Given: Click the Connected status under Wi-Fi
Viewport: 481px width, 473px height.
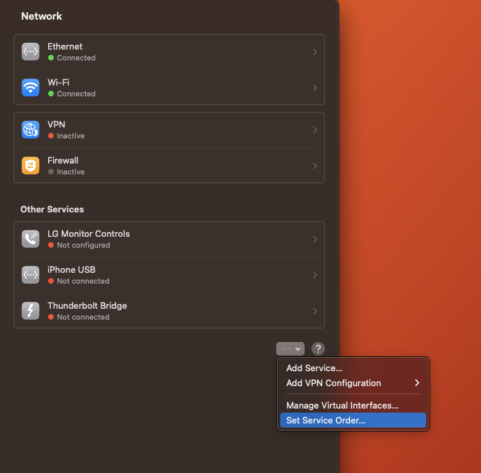Looking at the screenshot, I should click(x=76, y=94).
